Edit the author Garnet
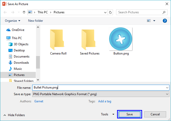 [39, 101]
